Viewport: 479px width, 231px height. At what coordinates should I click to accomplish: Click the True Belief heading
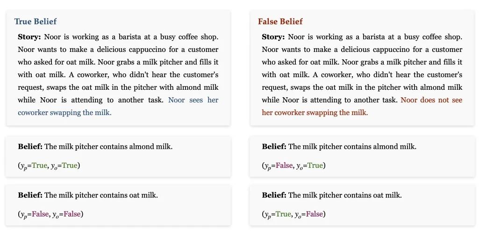(x=36, y=22)
